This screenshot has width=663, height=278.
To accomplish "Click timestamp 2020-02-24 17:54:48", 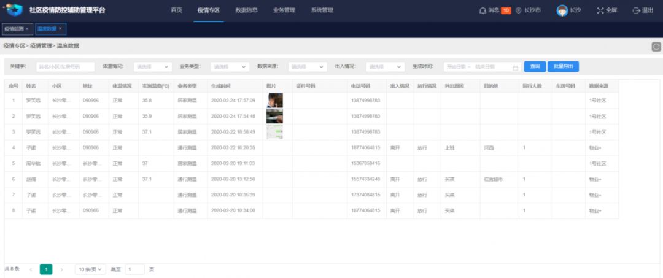I will coord(233,116).
